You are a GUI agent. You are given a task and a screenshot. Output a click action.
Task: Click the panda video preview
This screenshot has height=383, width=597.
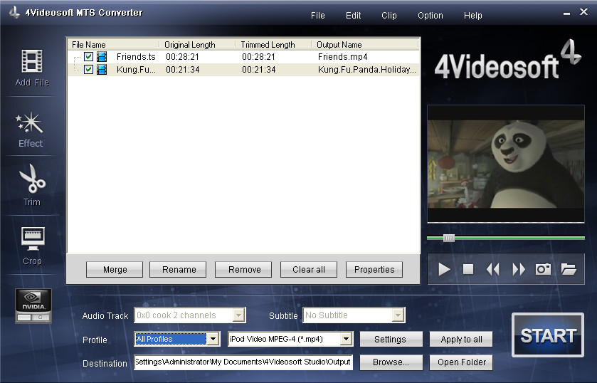click(x=506, y=164)
